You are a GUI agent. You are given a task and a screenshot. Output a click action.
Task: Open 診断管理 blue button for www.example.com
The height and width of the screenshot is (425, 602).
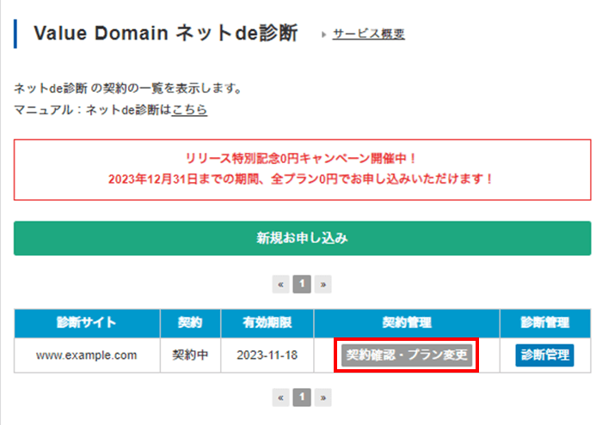coord(544,355)
